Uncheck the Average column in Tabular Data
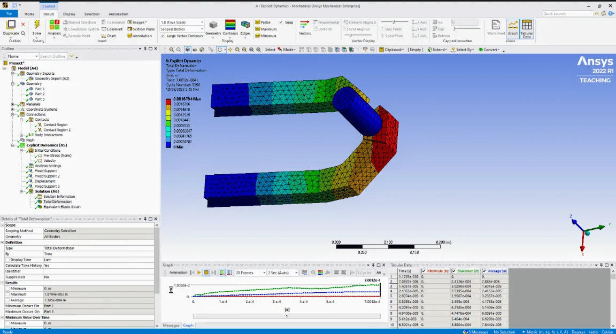The width and height of the screenshot is (616, 334). (484, 271)
